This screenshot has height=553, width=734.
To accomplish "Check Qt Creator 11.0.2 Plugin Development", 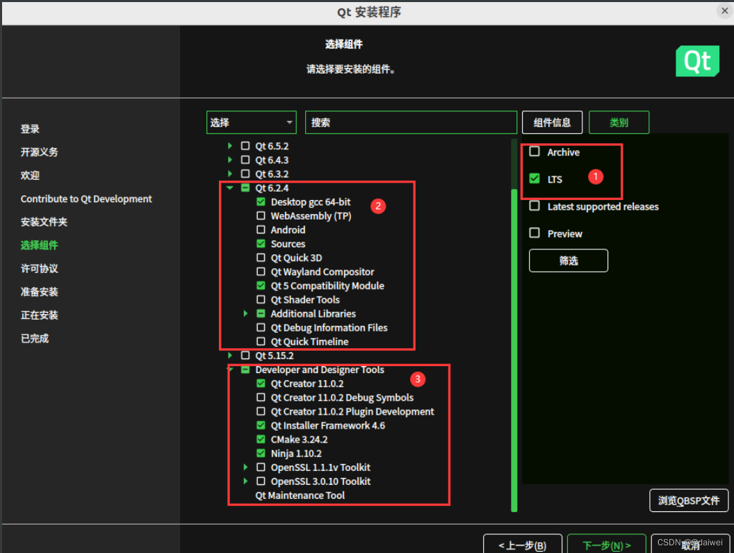I will click(x=261, y=411).
